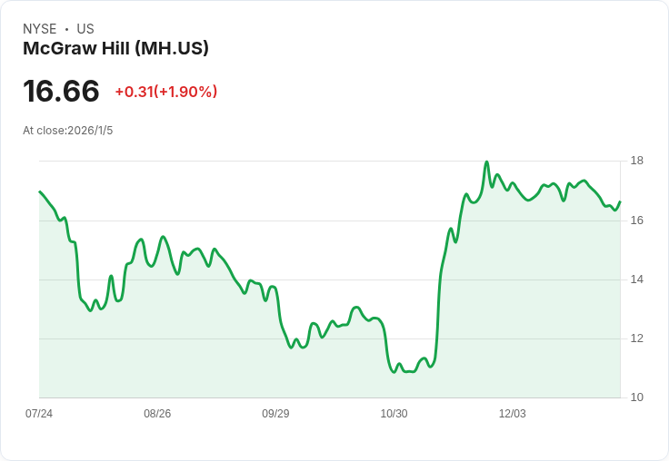Click the chart peak near 18
The image size is (669, 461).
(487, 162)
